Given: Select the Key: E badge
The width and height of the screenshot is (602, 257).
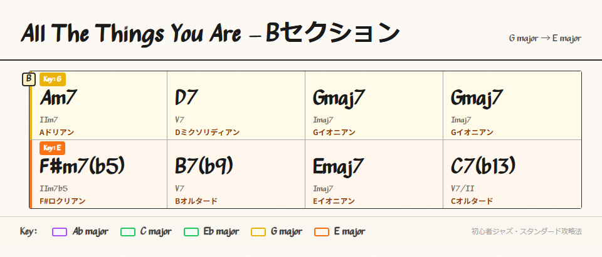Looking at the screenshot, I should tap(53, 148).
